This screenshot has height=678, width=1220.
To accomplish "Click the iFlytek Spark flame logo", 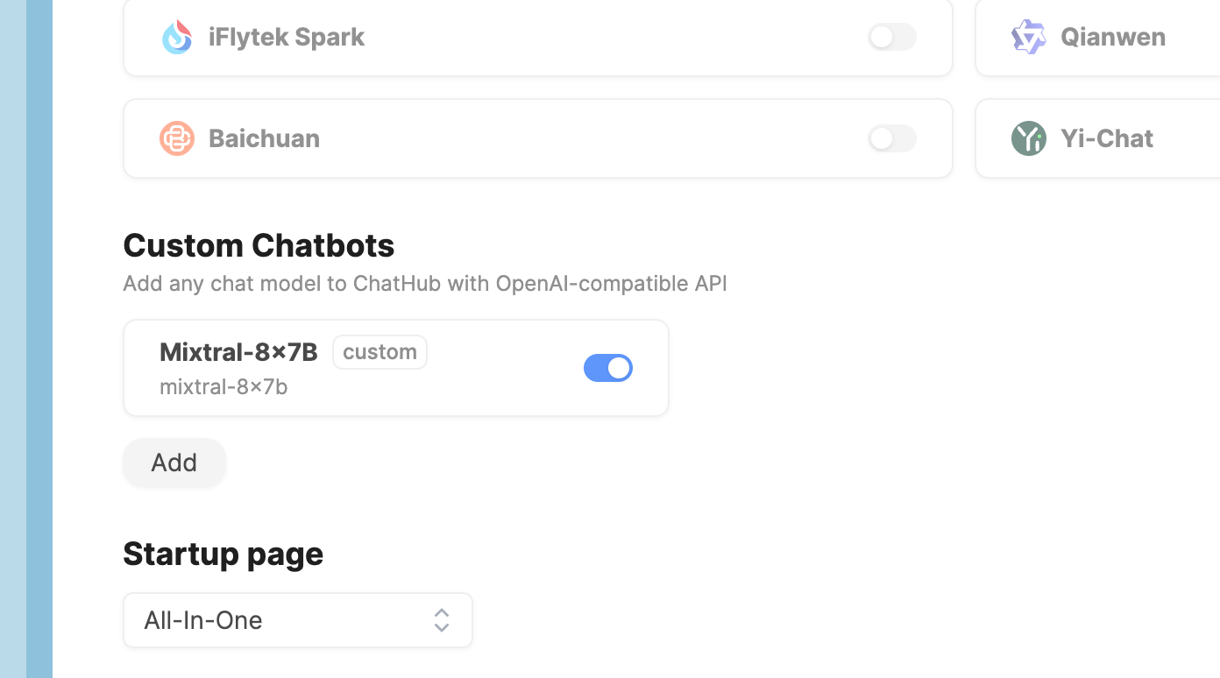I will click(x=177, y=37).
